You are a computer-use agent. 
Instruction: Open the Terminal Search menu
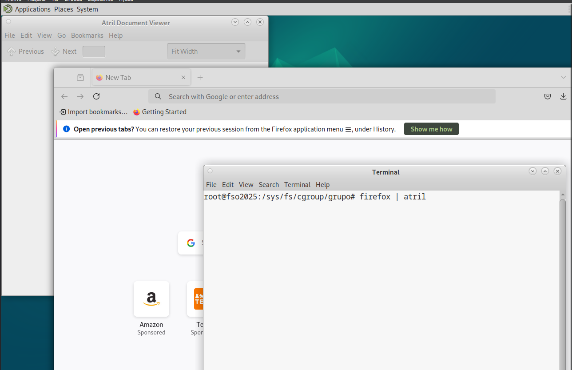[269, 185]
